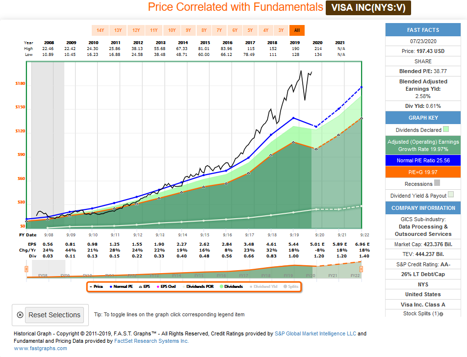467x357 pixels.
Task: Click the Price: 197.43 USD row
Action: click(x=423, y=51)
